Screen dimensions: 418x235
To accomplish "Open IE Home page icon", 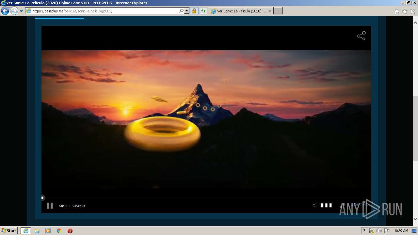I will pyautogui.click(x=396, y=11).
